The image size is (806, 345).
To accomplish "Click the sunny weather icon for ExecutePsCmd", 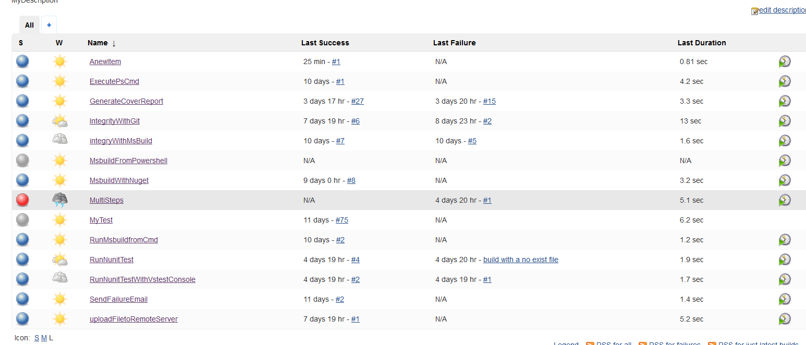I will 59,81.
